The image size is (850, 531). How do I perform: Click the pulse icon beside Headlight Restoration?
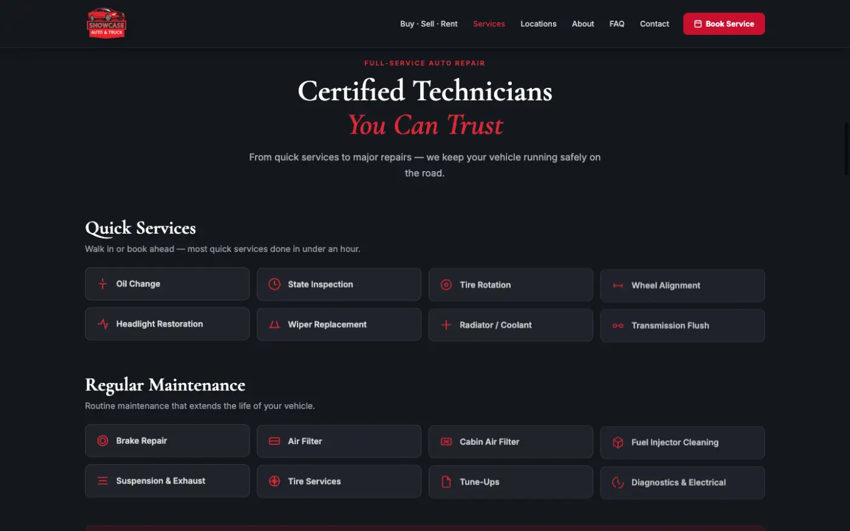103,324
